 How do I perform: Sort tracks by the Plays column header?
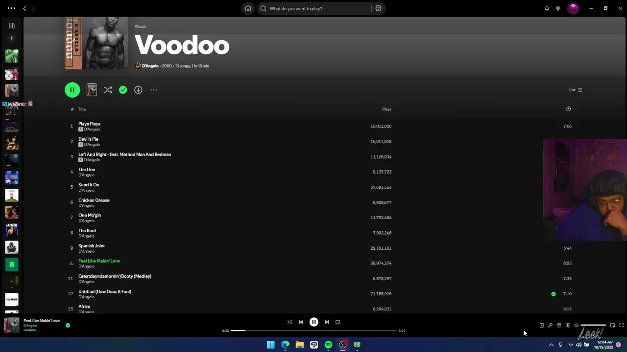[x=386, y=110]
